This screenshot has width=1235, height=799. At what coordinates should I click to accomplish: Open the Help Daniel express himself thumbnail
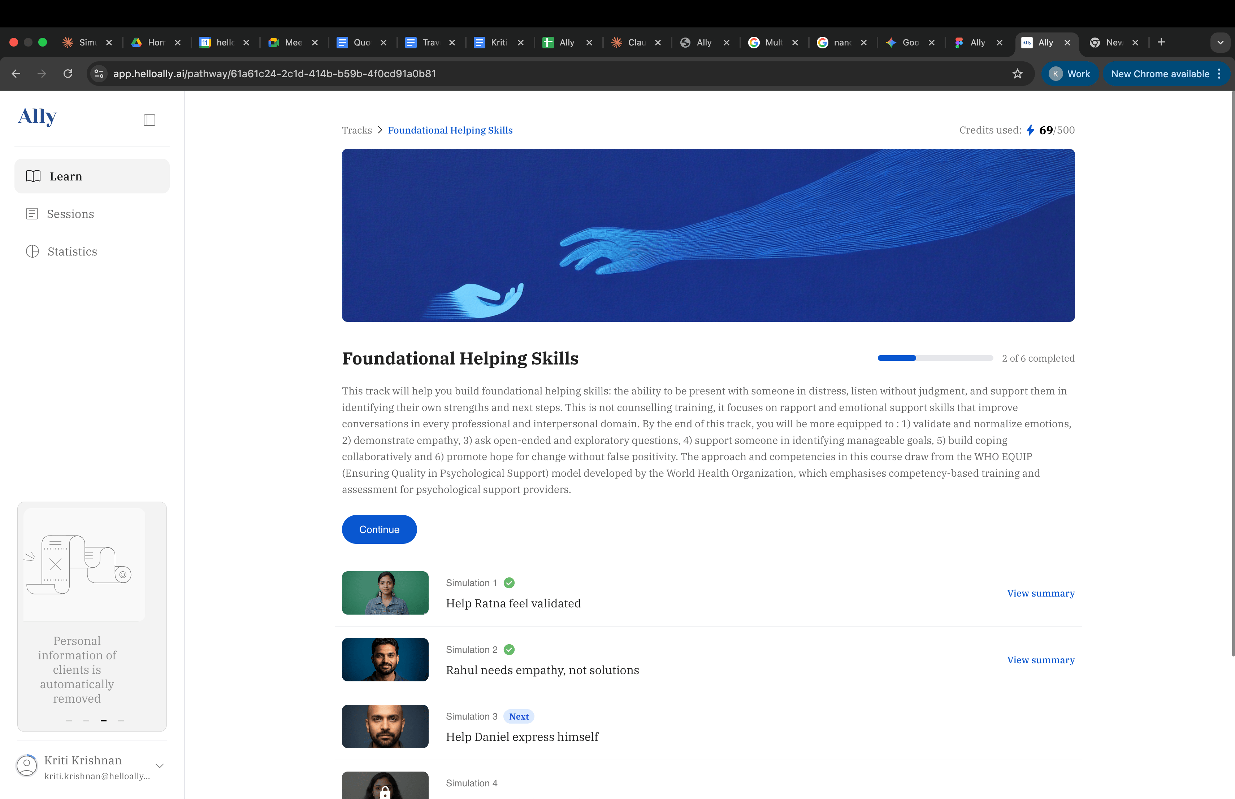click(385, 726)
